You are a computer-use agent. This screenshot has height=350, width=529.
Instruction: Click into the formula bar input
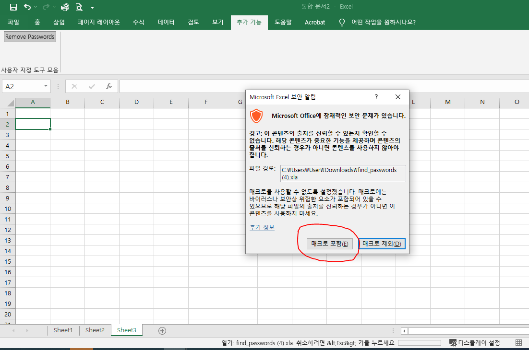[x=324, y=87]
